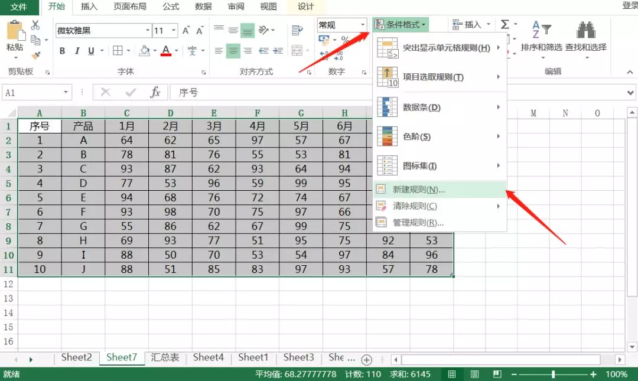Switch to the Sheet2 sheet tab

[x=76, y=357]
